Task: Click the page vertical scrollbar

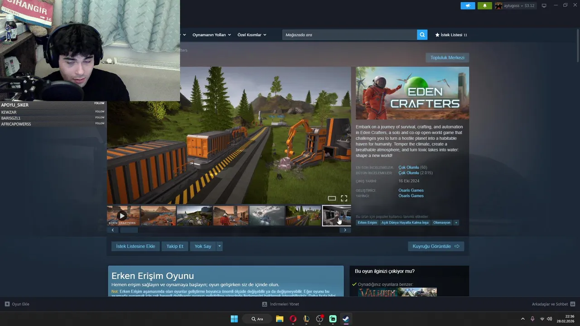Action: 577,45
